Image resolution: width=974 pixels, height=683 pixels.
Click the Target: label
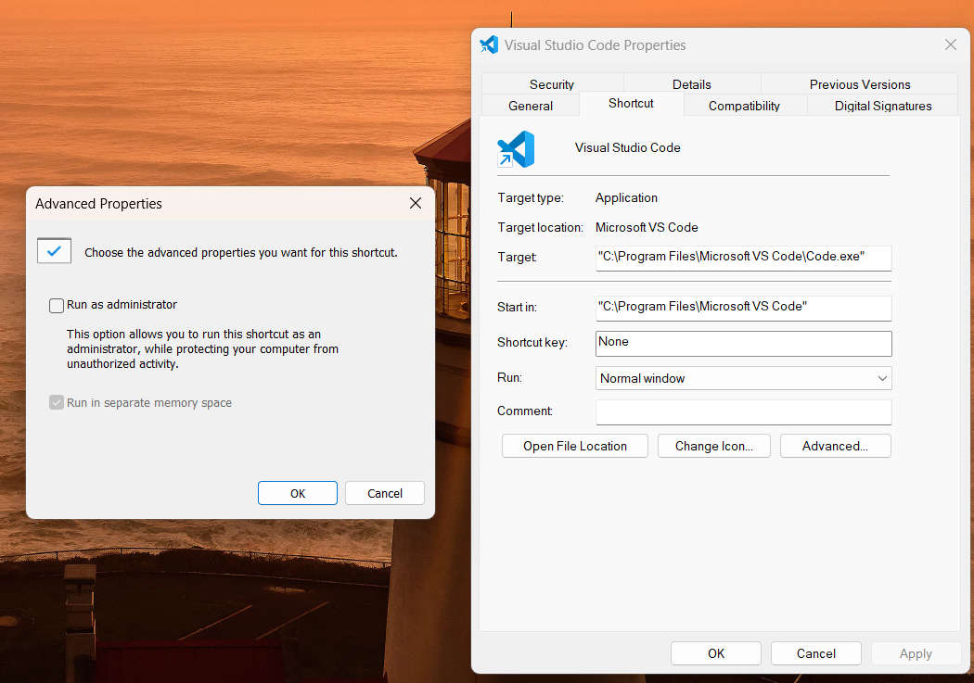[x=517, y=257]
